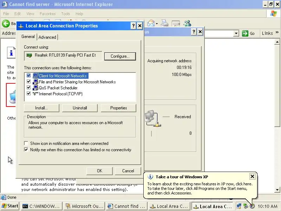Click the Properties button
The image size is (281, 211).
(118, 108)
